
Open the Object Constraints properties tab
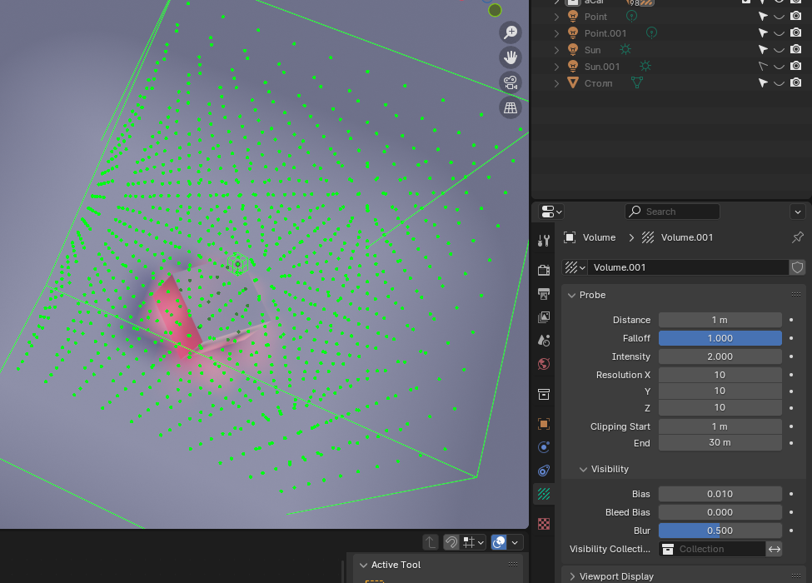pos(544,471)
